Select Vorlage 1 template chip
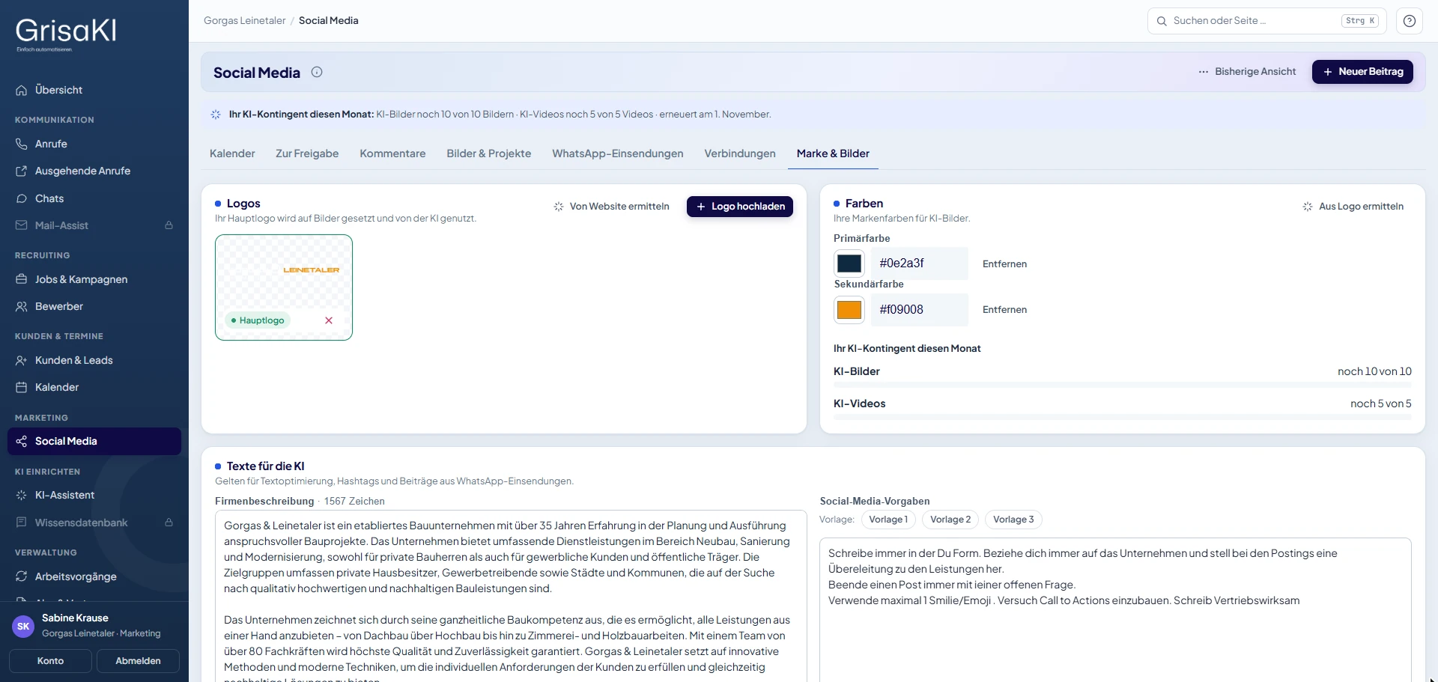 [888, 520]
